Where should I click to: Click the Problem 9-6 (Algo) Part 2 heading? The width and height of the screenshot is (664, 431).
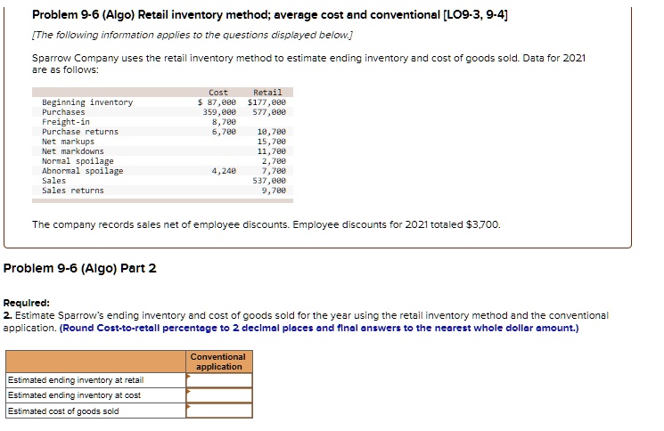click(79, 268)
